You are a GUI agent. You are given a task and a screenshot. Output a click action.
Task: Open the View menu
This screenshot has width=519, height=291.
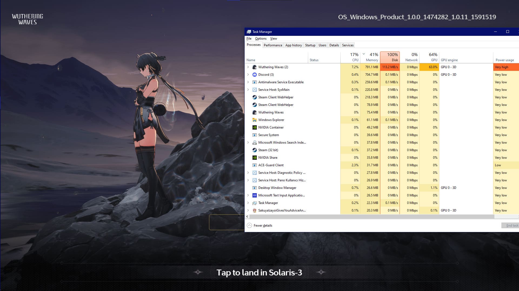coord(274,39)
